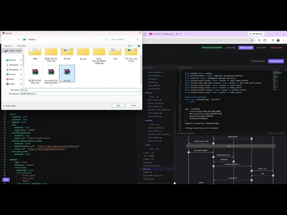Click the purple Docs button
Viewport: 287px width, 215px height.
pos(6,180)
